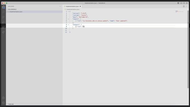Open the Search view in the activity bar

pos(3,12)
